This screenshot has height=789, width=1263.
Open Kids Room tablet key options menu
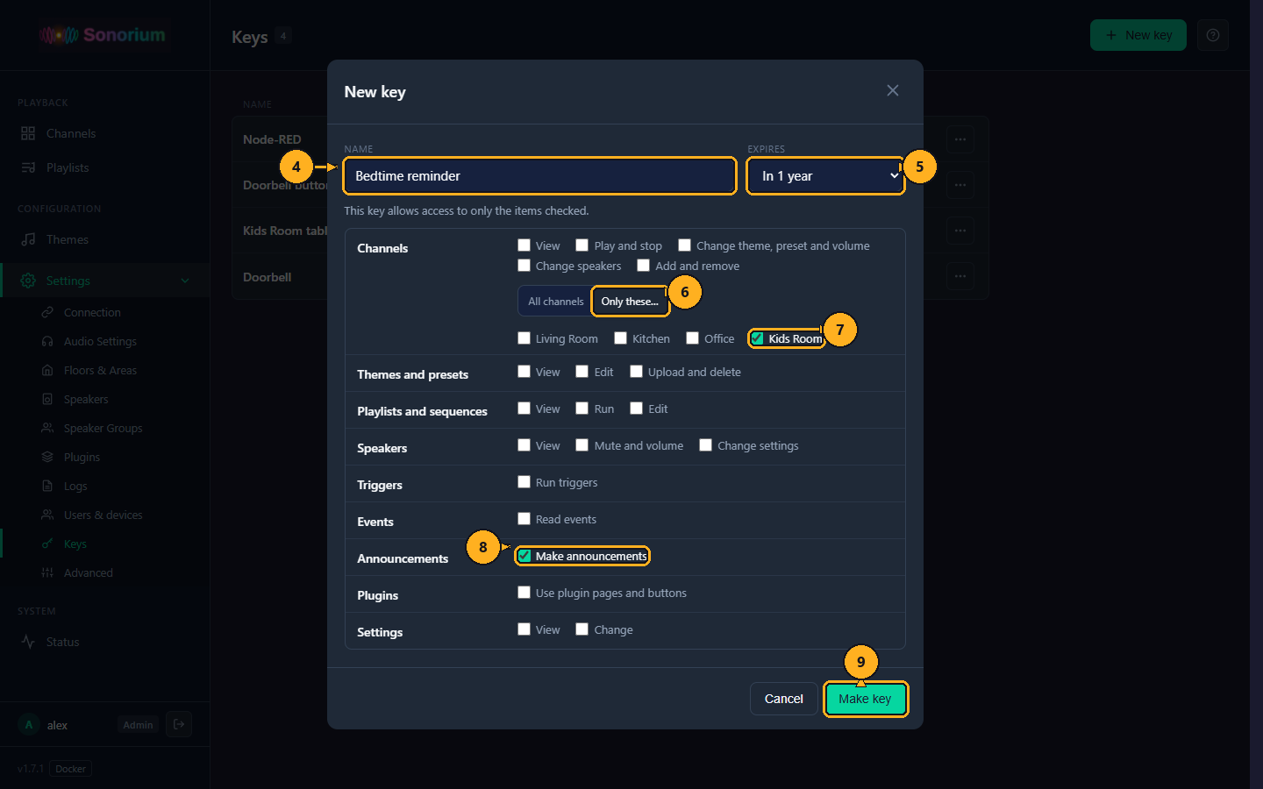click(960, 231)
